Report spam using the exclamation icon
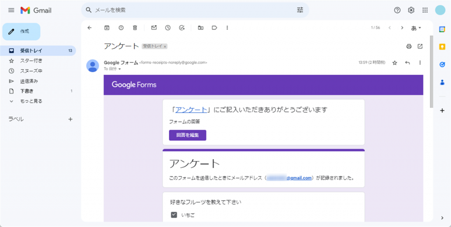Viewport: 451px width, 227px height. pyautogui.click(x=121, y=28)
